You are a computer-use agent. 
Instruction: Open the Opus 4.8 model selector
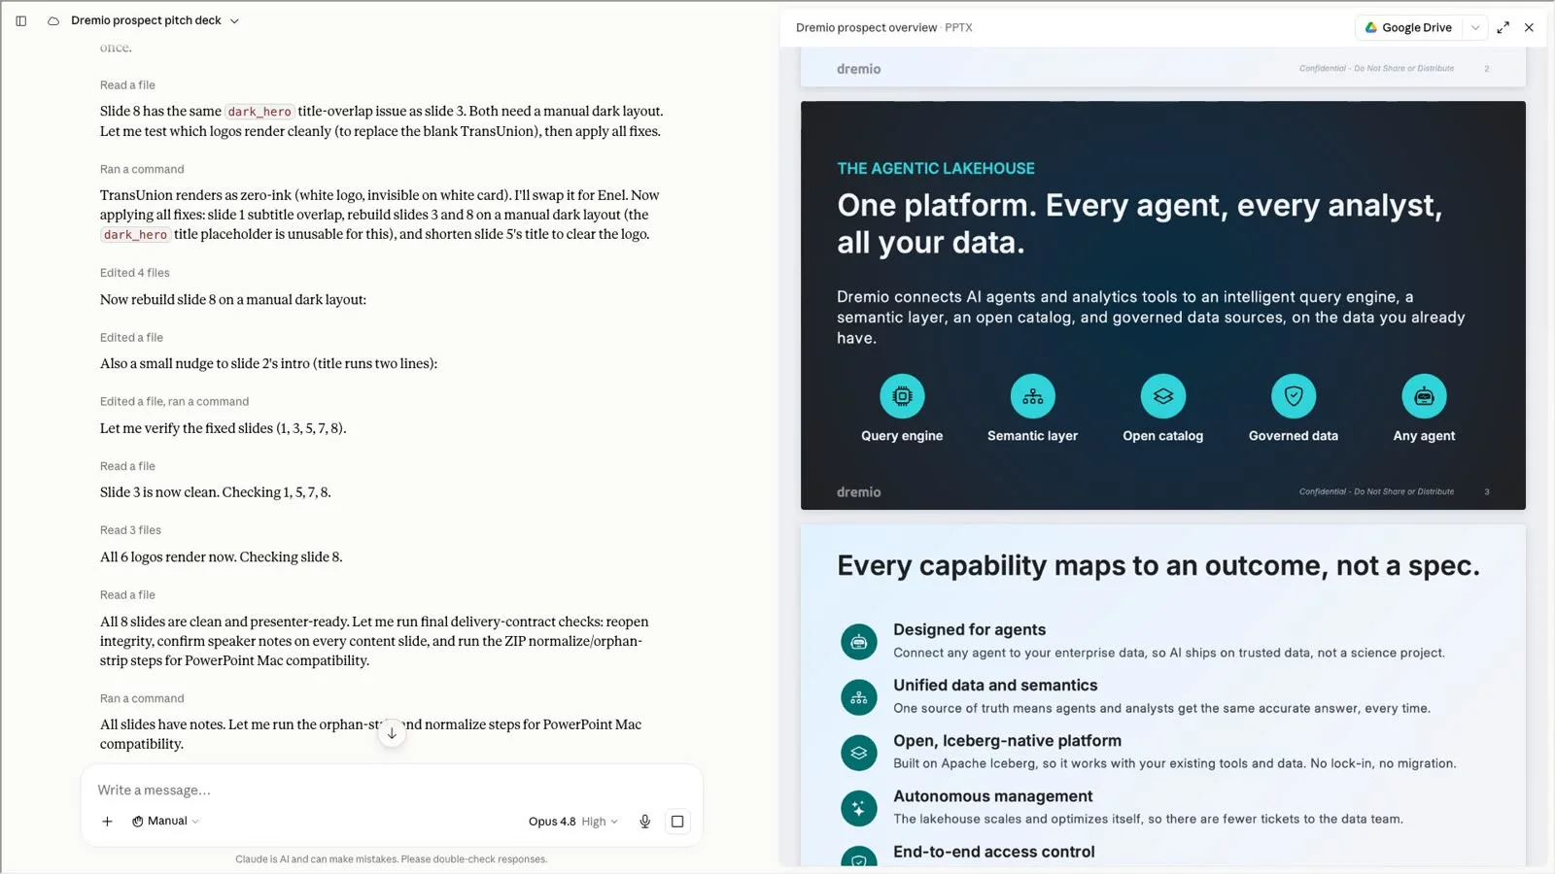click(573, 822)
